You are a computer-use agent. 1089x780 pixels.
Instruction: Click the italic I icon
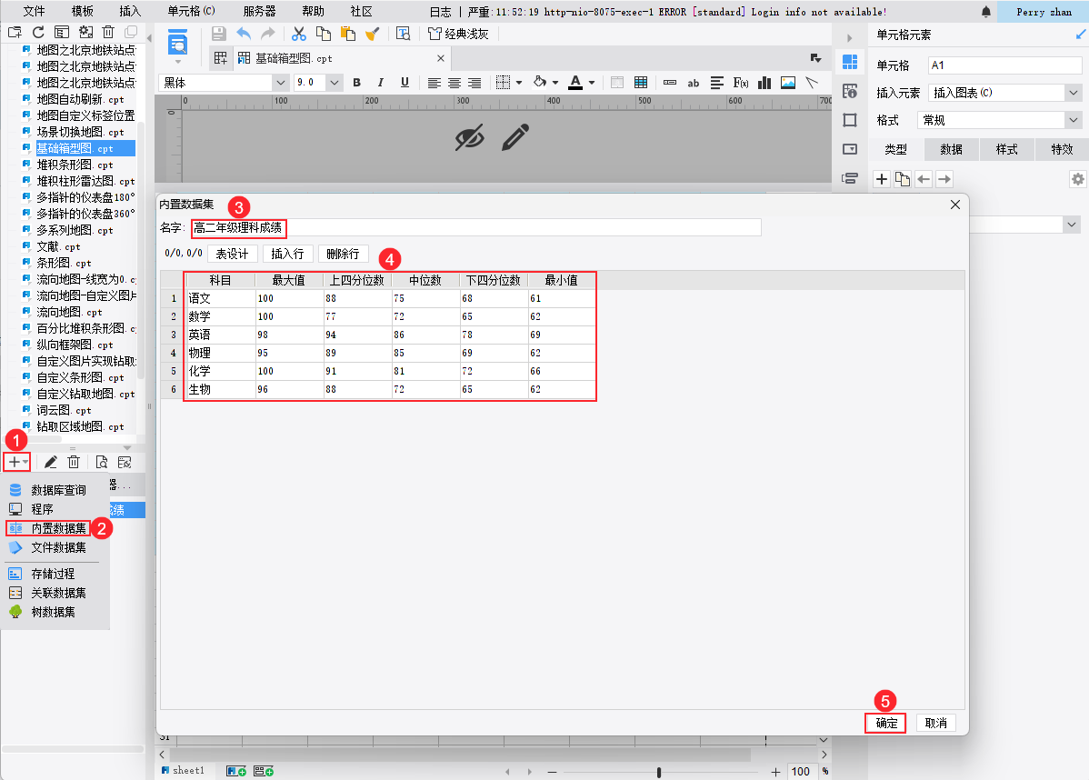(x=381, y=83)
